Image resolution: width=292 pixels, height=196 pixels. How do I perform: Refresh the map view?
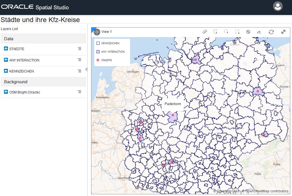coord(271,32)
